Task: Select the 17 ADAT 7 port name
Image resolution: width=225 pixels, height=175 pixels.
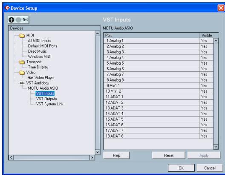Action: pos(115,130)
